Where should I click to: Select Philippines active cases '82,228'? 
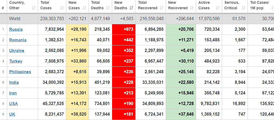click(x=213, y=72)
